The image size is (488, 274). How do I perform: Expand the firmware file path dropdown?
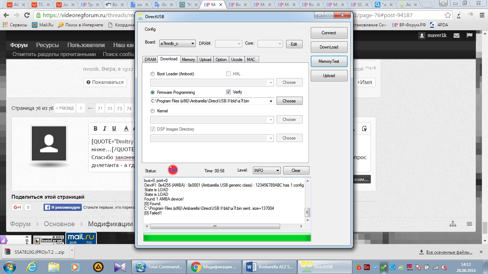pos(271,101)
